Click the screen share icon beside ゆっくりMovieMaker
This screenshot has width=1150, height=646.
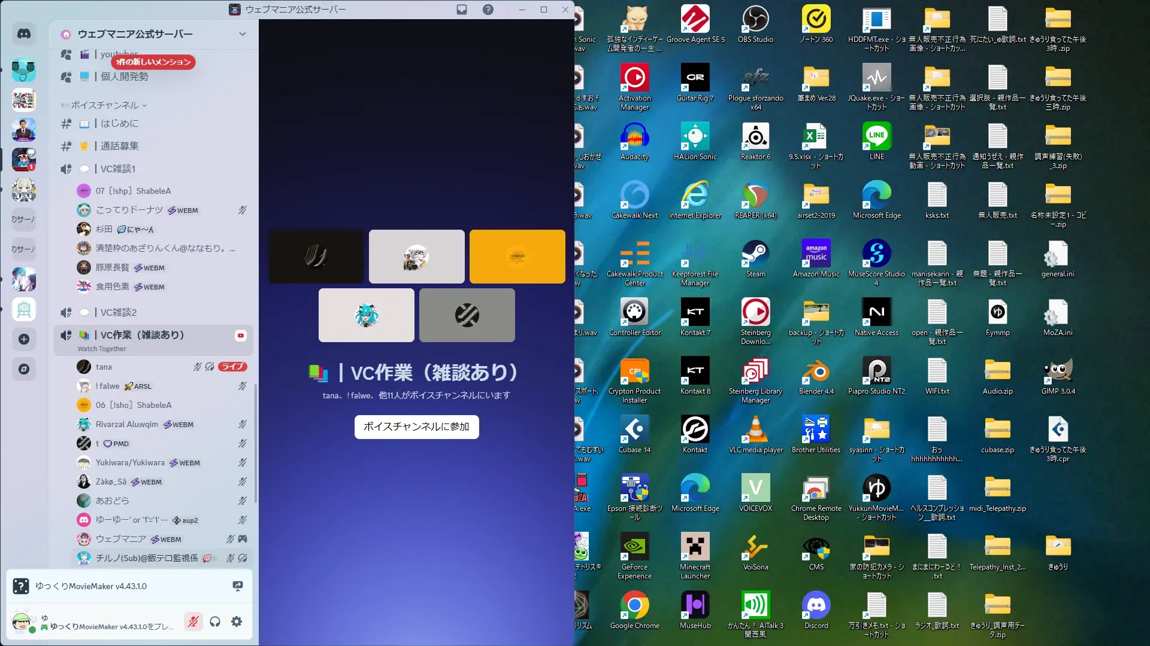(x=238, y=586)
